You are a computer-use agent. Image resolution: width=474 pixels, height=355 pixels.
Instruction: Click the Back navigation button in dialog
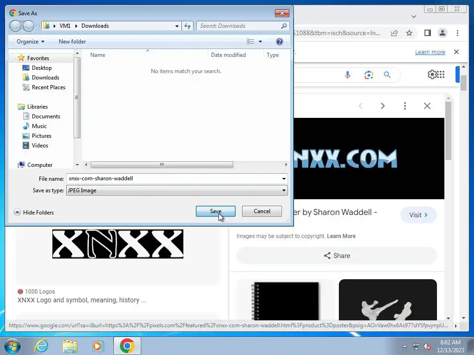pos(15,26)
